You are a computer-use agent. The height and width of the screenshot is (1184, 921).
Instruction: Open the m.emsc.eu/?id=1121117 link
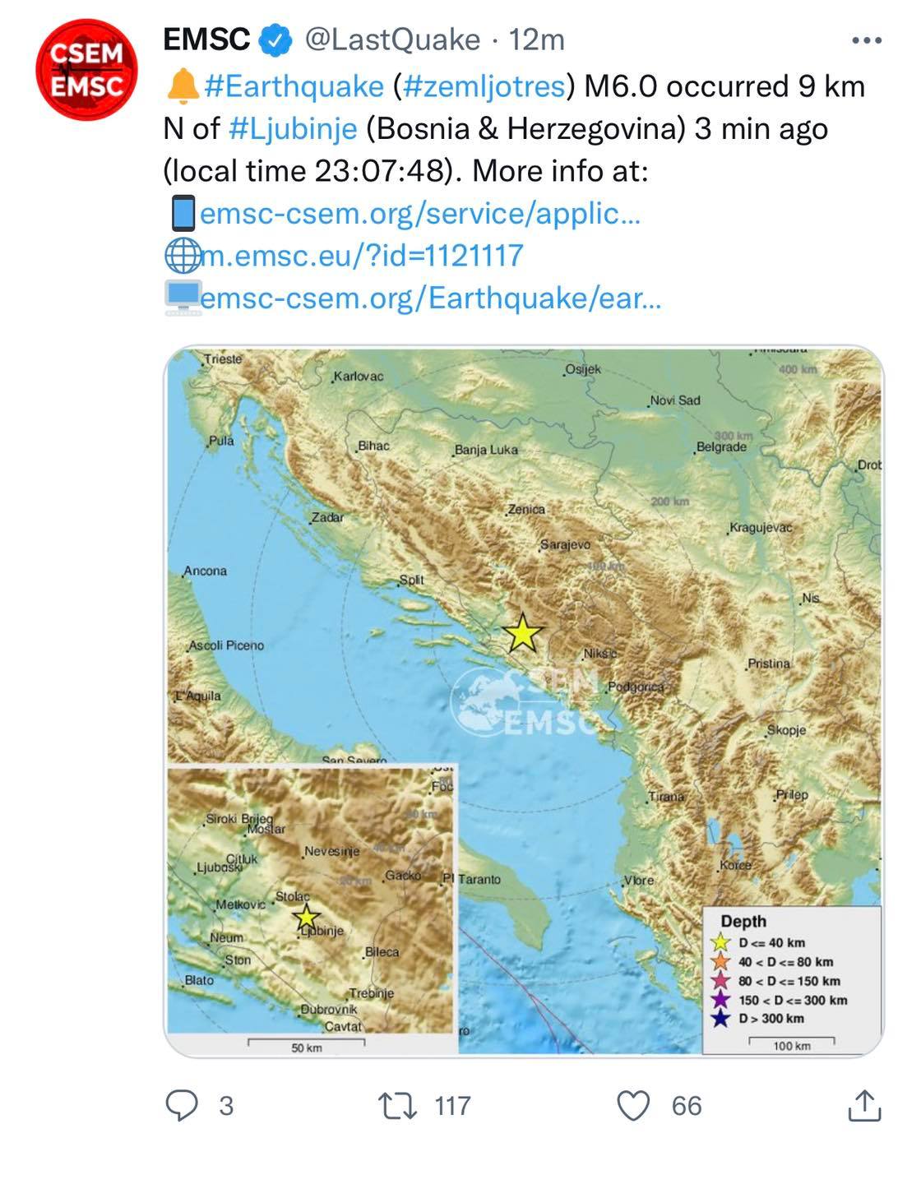coord(362,255)
